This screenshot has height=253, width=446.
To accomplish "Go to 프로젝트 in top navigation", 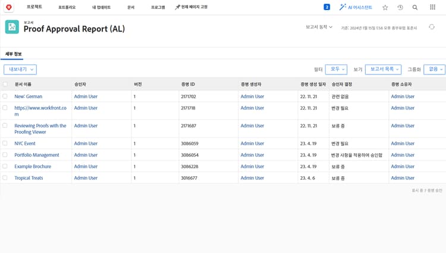I will click(34, 7).
